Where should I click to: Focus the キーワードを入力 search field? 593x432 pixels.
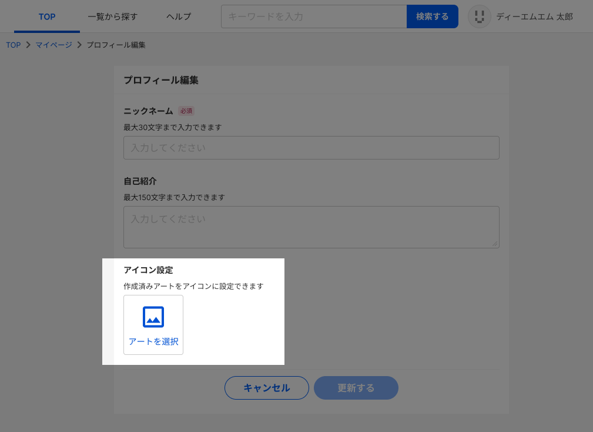(x=313, y=16)
